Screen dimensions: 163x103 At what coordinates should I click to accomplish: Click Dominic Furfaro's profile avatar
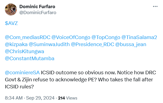[11, 9]
